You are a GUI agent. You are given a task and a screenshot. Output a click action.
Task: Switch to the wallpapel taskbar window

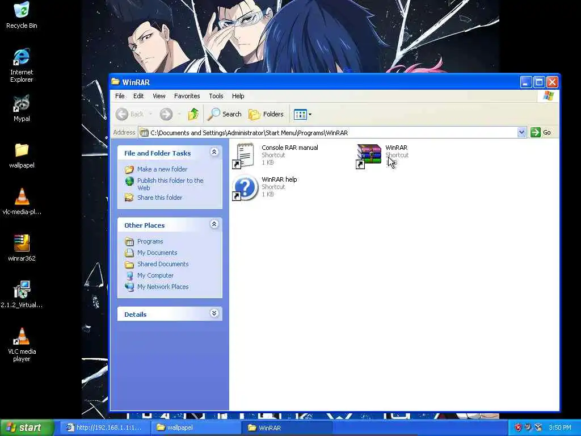coord(196,427)
